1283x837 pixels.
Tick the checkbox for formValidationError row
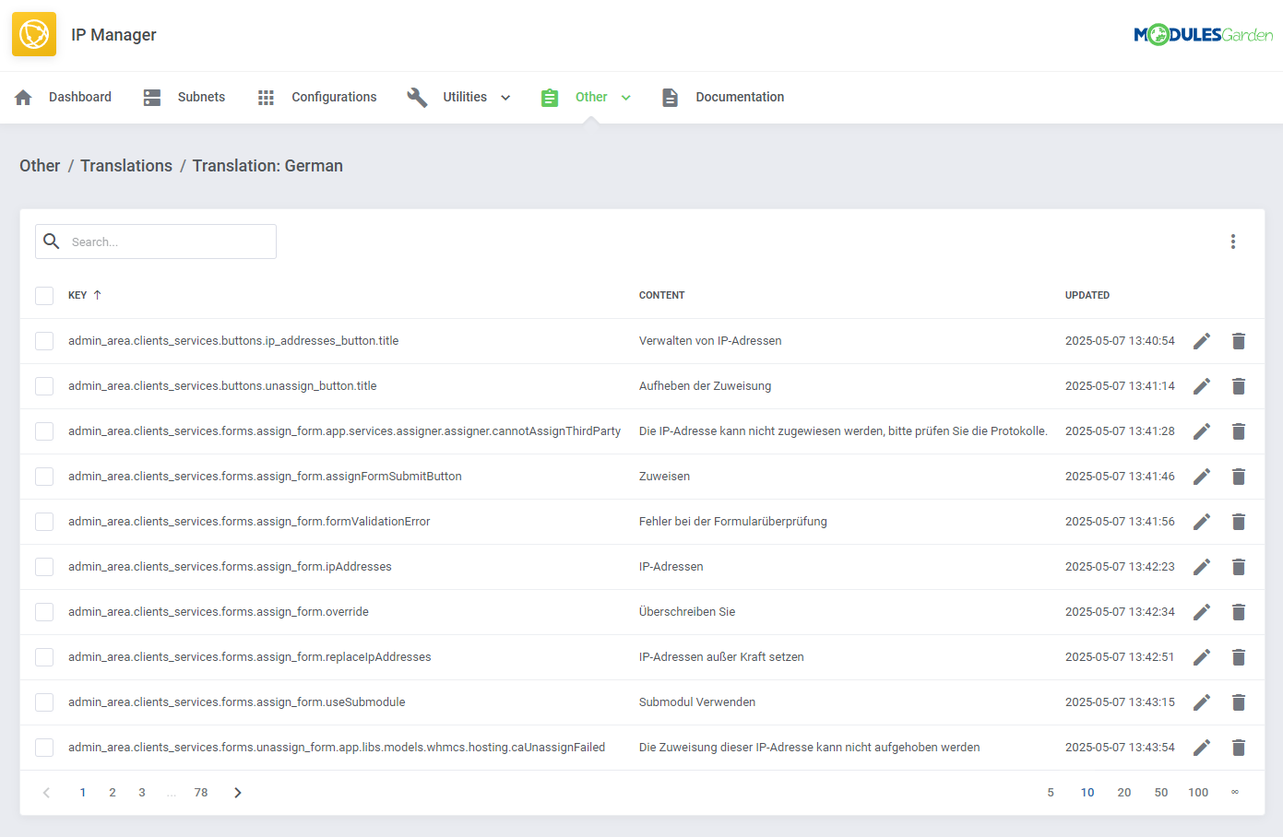[x=43, y=522]
